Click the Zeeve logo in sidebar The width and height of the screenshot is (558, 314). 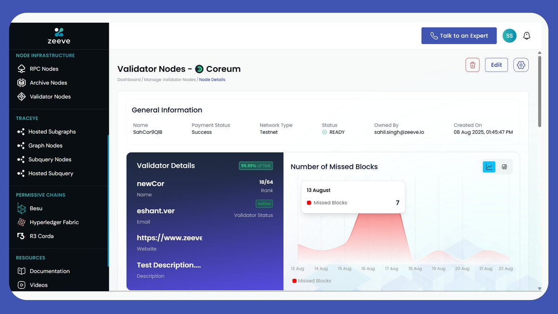[59, 35]
